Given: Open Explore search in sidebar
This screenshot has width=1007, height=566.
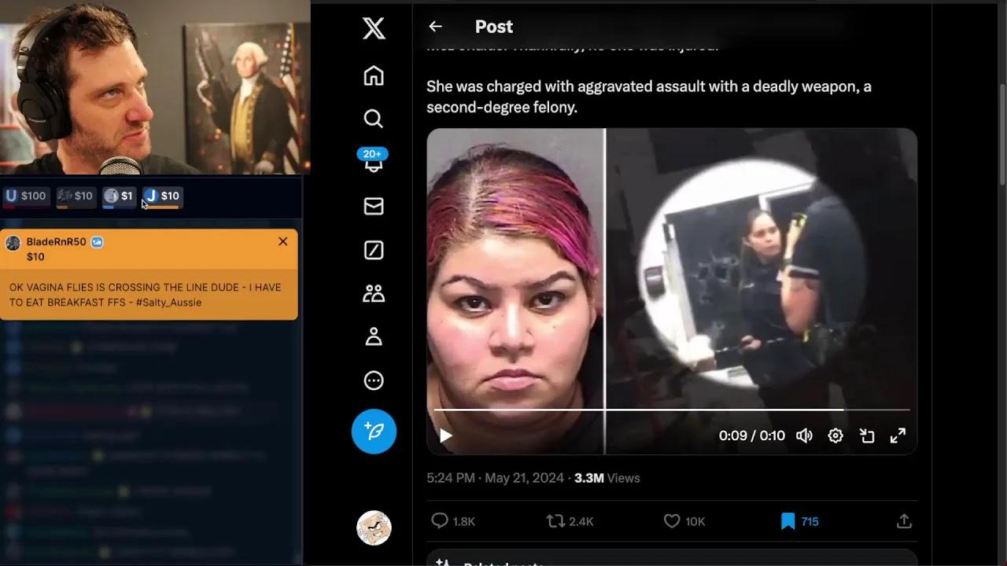Looking at the screenshot, I should coord(374,119).
